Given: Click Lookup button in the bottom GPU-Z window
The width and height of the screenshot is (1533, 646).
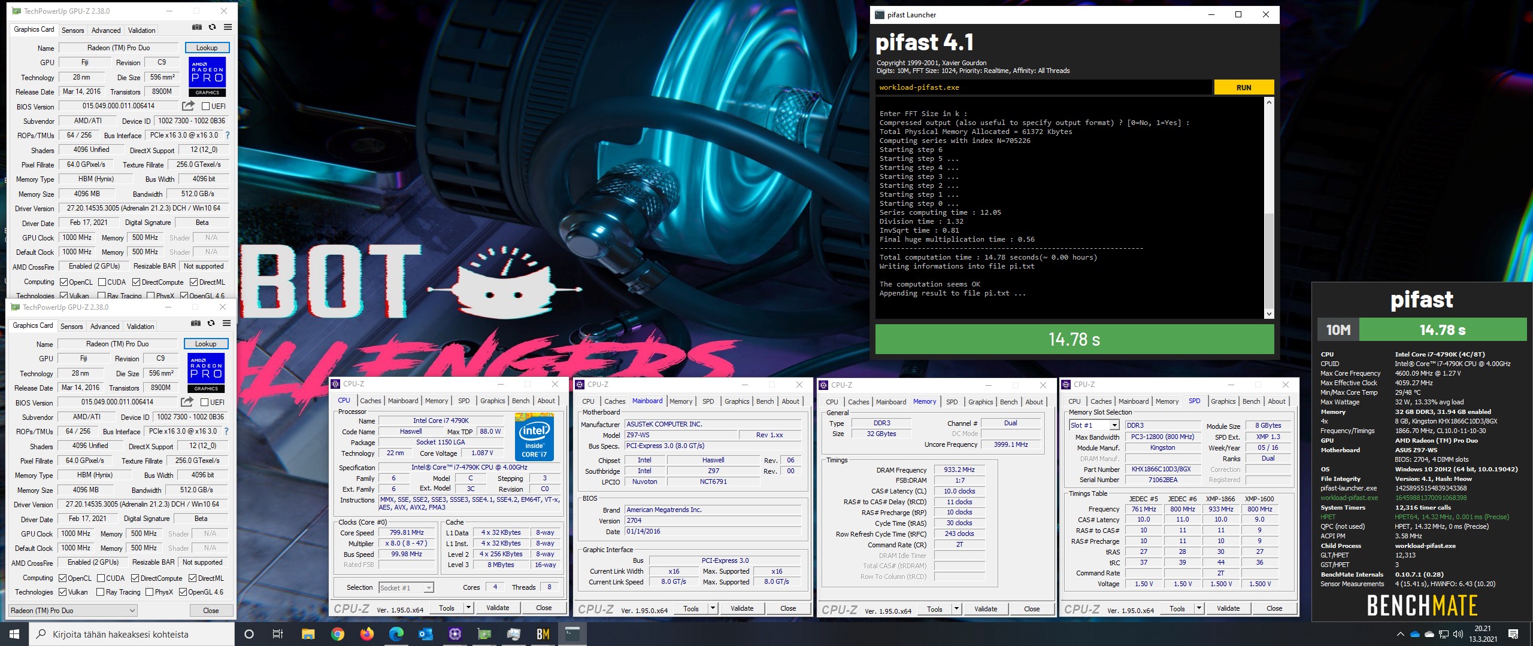Looking at the screenshot, I should click(x=205, y=344).
